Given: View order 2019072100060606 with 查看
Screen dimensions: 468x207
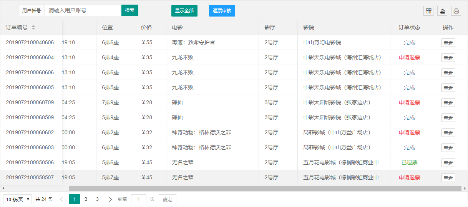Looking at the screenshot, I should 448,73.
